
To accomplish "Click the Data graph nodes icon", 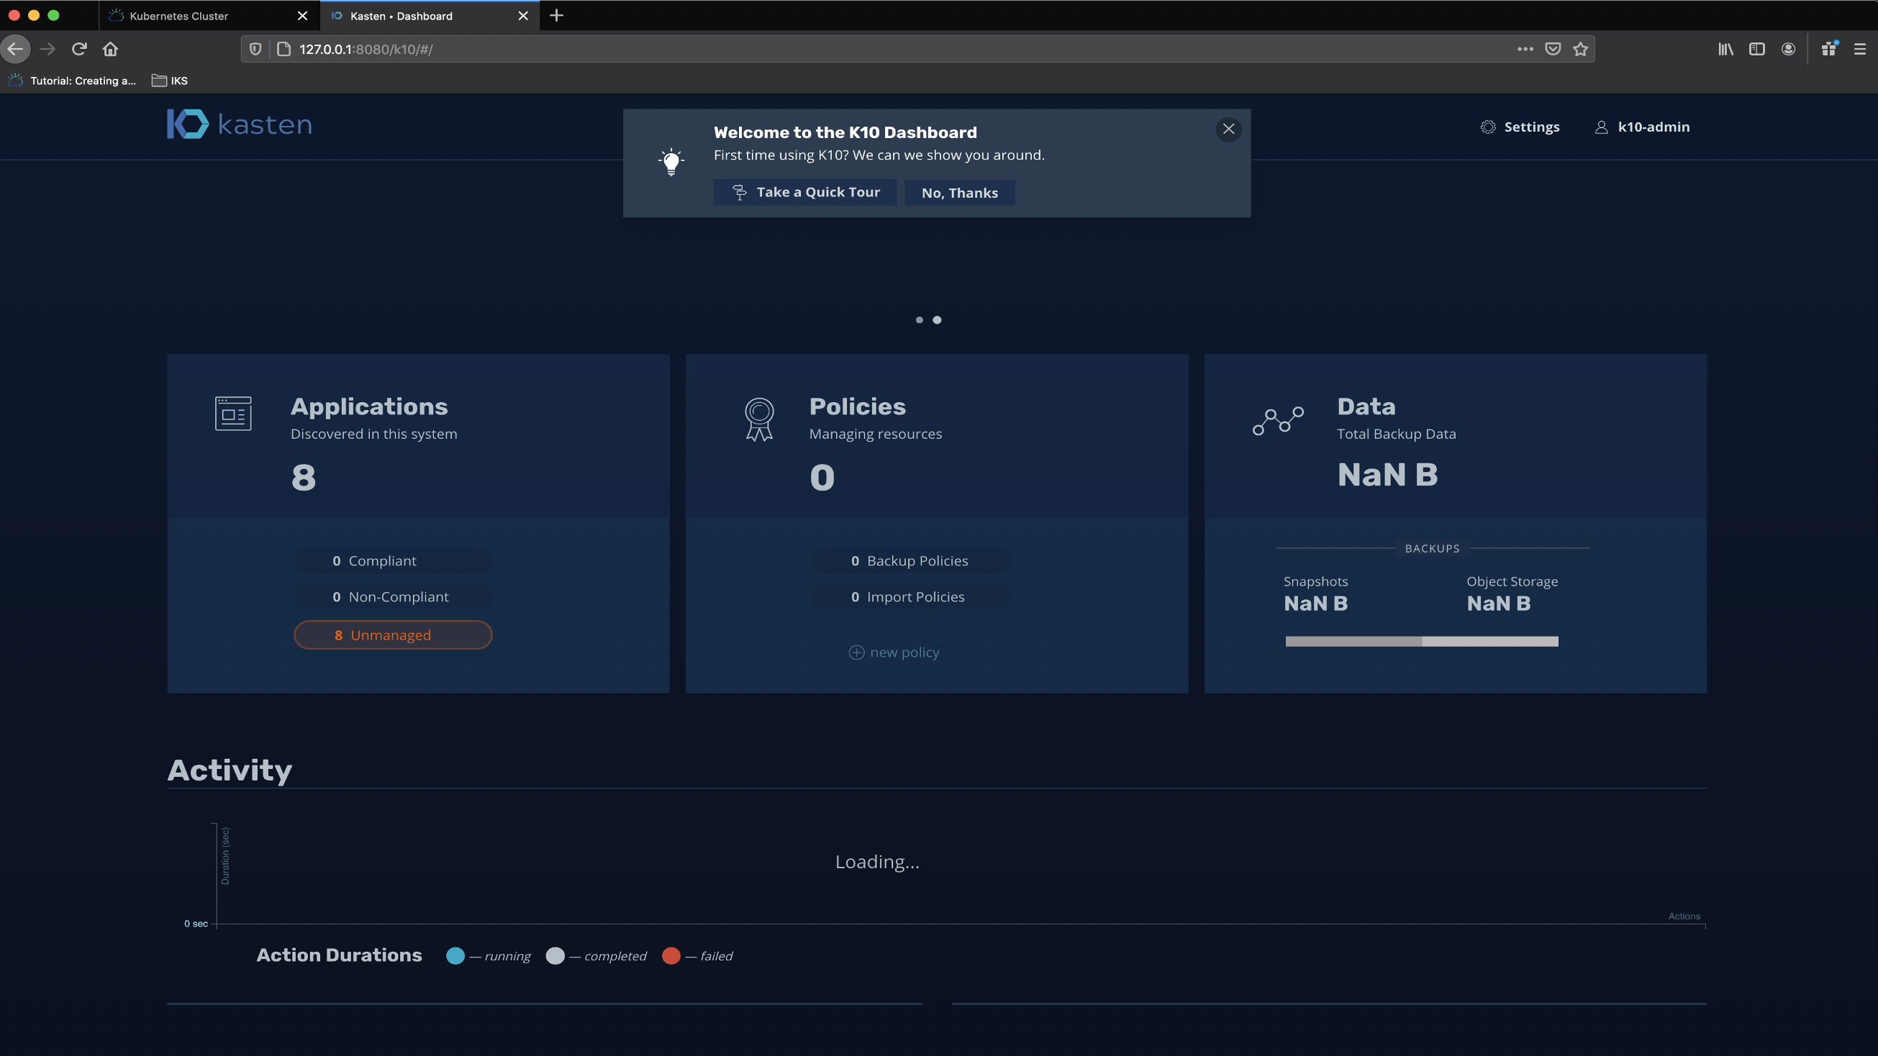I will click(1278, 421).
